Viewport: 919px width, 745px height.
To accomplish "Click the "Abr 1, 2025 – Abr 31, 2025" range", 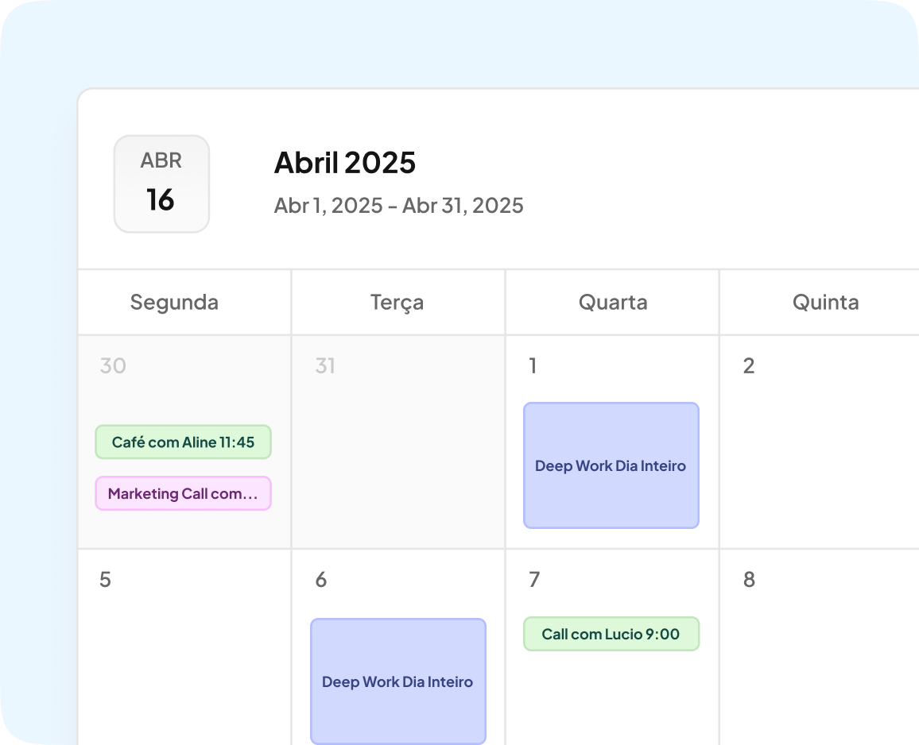I will (398, 205).
